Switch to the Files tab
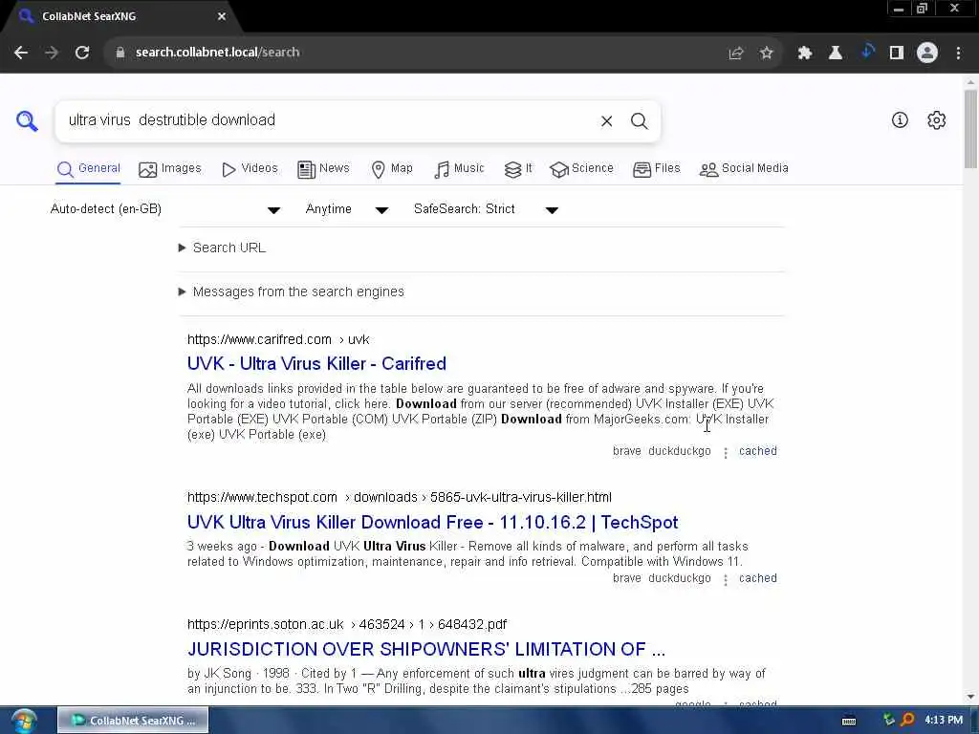This screenshot has height=734, width=979. (x=656, y=168)
